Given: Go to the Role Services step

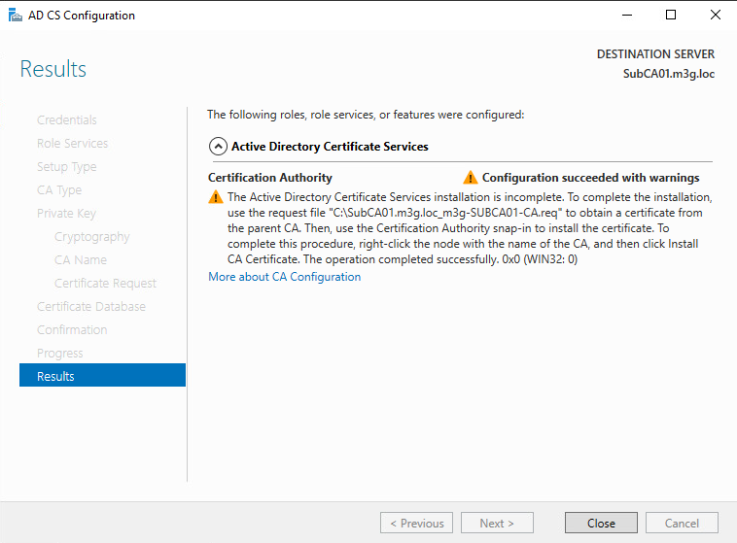Looking at the screenshot, I should point(72,143).
